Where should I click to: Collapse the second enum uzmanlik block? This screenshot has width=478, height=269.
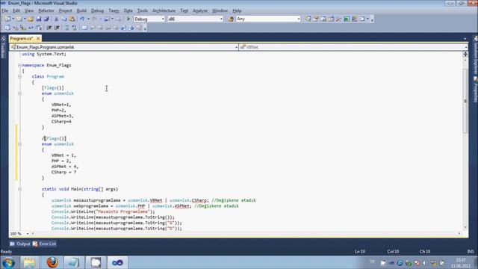19,144
